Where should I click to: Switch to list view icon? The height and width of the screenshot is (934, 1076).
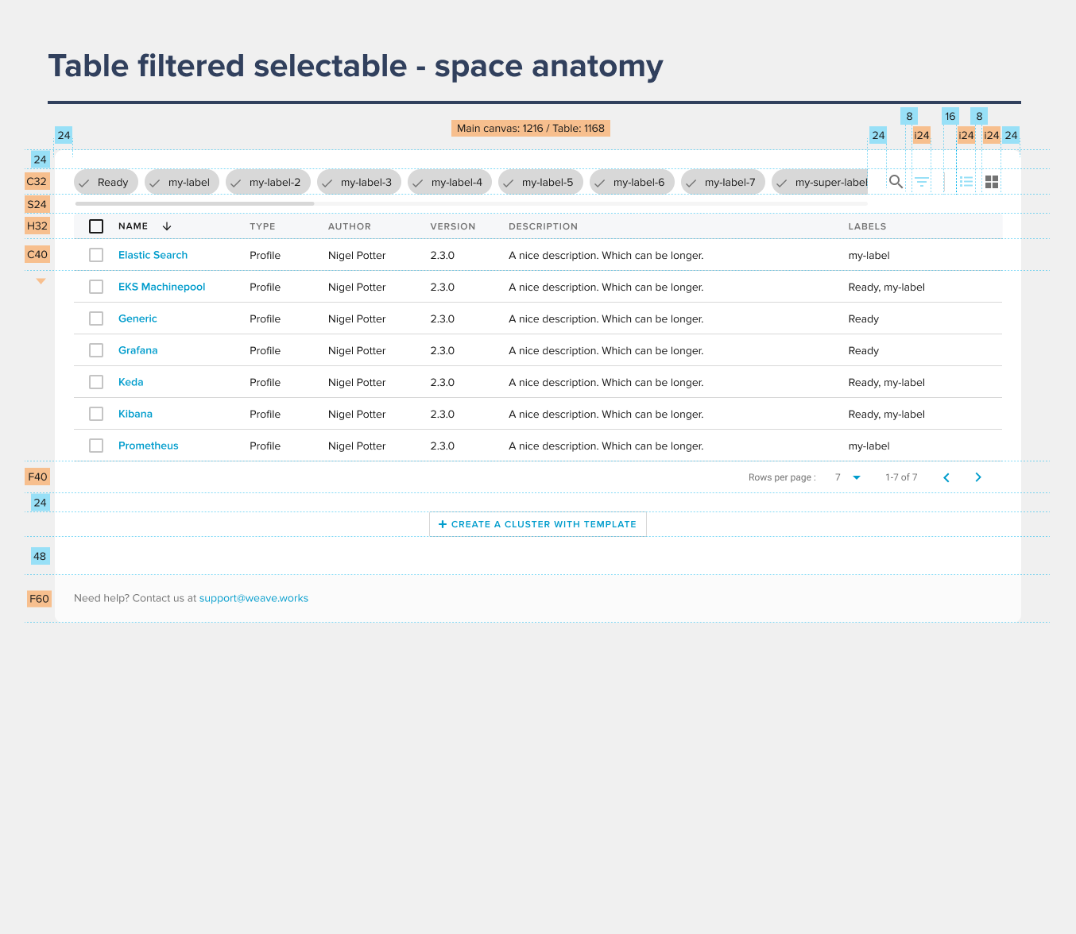click(x=966, y=182)
